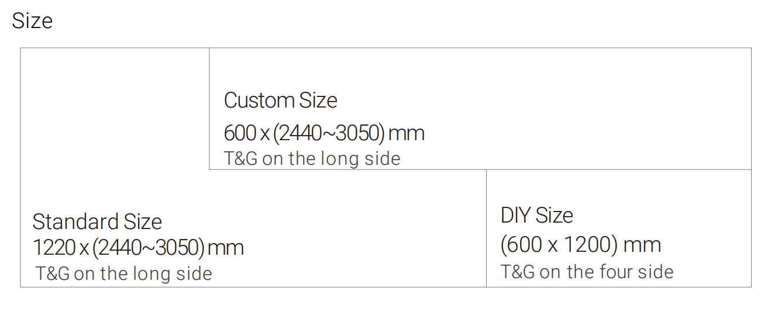Image resolution: width=771 pixels, height=326 pixels.
Task: Click the "mm" unit after 600 x (2440~3050)
Action: click(x=407, y=134)
